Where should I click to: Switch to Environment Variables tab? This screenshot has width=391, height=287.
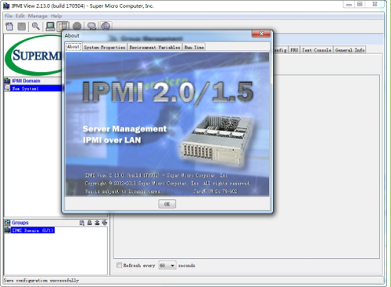pyautogui.click(x=155, y=47)
